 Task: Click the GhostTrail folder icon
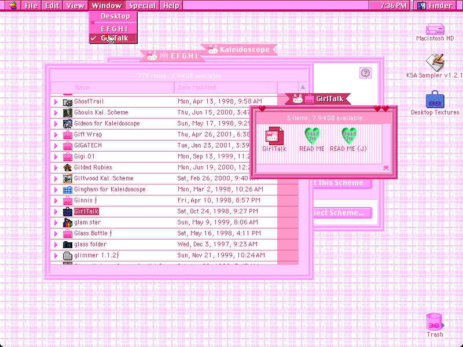68,102
